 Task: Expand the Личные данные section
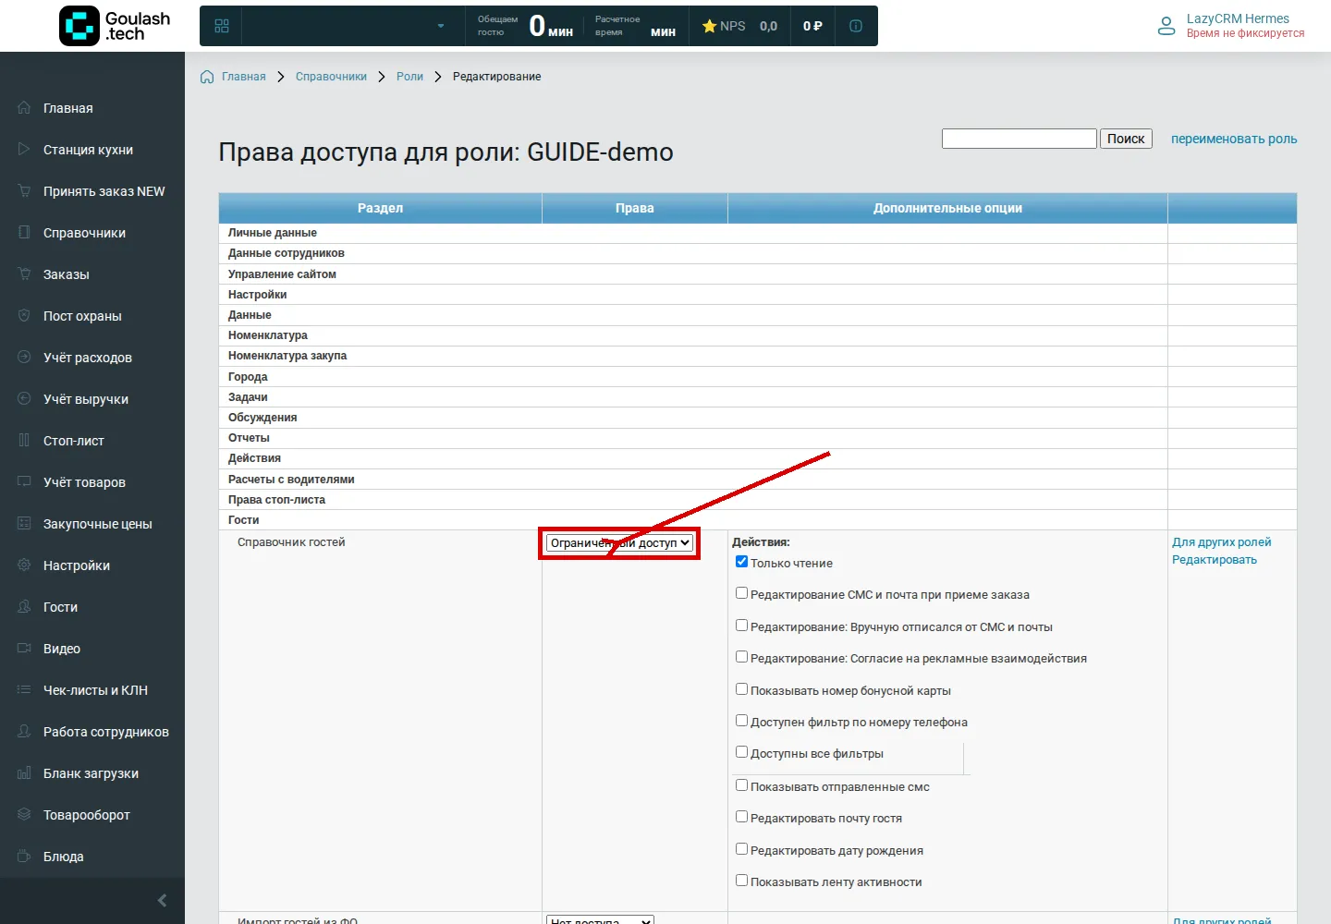pyautogui.click(x=693, y=233)
